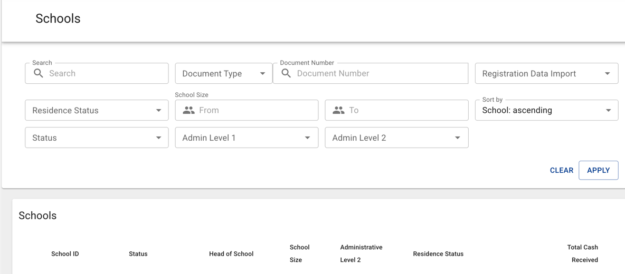Expand the Admin Level 1 dropdown

[x=247, y=138]
